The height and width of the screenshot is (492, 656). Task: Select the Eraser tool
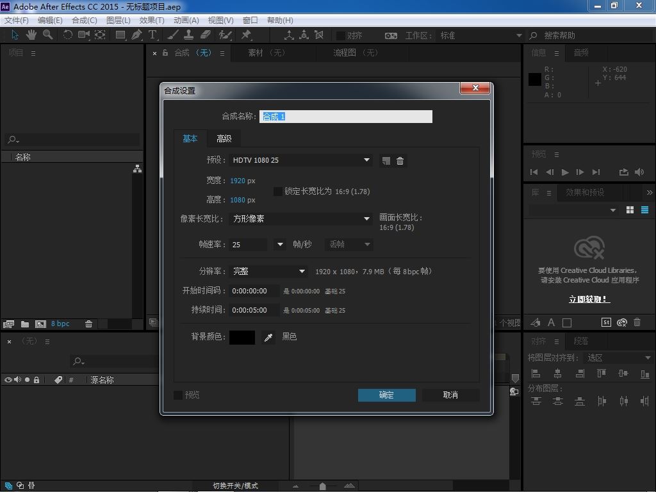click(x=206, y=35)
